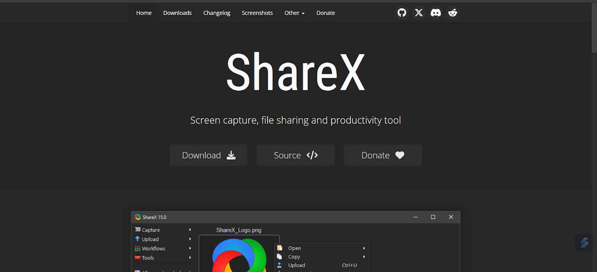Expand the Other dropdown in navbar
597x272 pixels.
pos(294,13)
